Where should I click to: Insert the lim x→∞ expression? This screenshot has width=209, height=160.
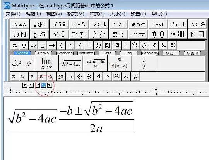(x=46, y=64)
